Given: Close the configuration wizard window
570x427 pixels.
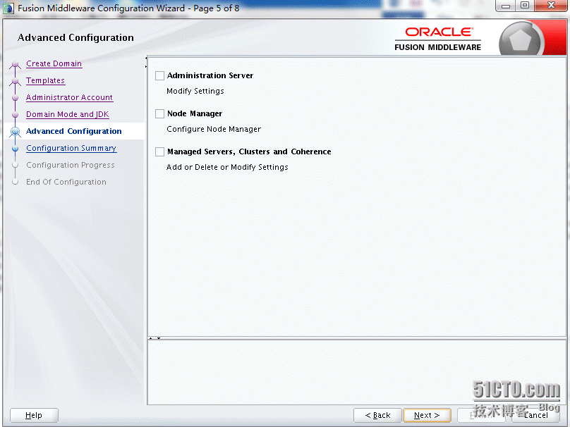Looking at the screenshot, I should coord(551,6).
